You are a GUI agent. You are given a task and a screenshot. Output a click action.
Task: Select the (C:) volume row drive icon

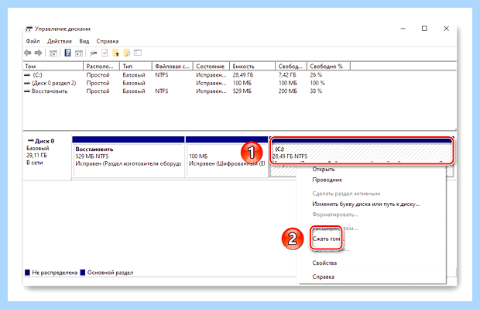(x=28, y=75)
